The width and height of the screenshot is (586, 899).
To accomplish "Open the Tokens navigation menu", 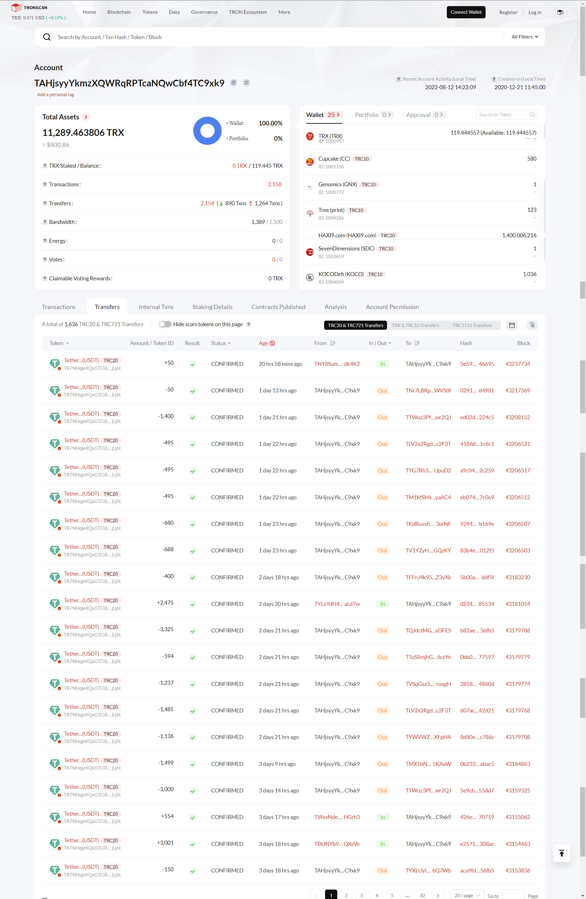I will 150,12.
